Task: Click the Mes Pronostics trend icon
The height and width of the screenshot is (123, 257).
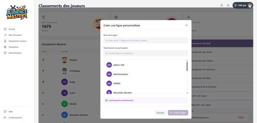Action: (5, 35)
